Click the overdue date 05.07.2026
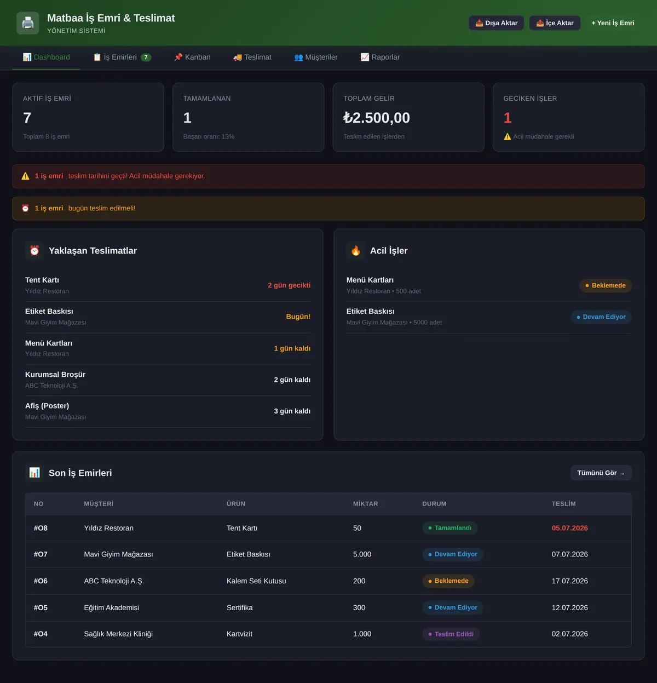Viewport: 657px width, 683px height. click(570, 528)
